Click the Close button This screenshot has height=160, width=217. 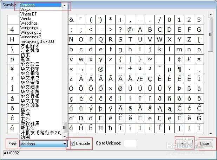tap(204, 143)
